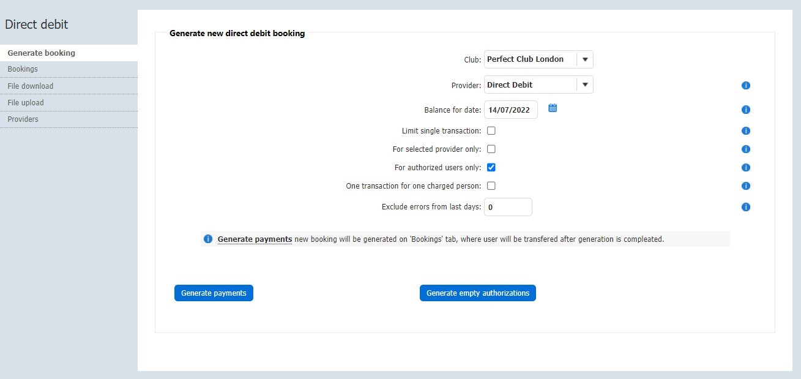
Task: Show info for authorized users only option
Action: (745, 168)
